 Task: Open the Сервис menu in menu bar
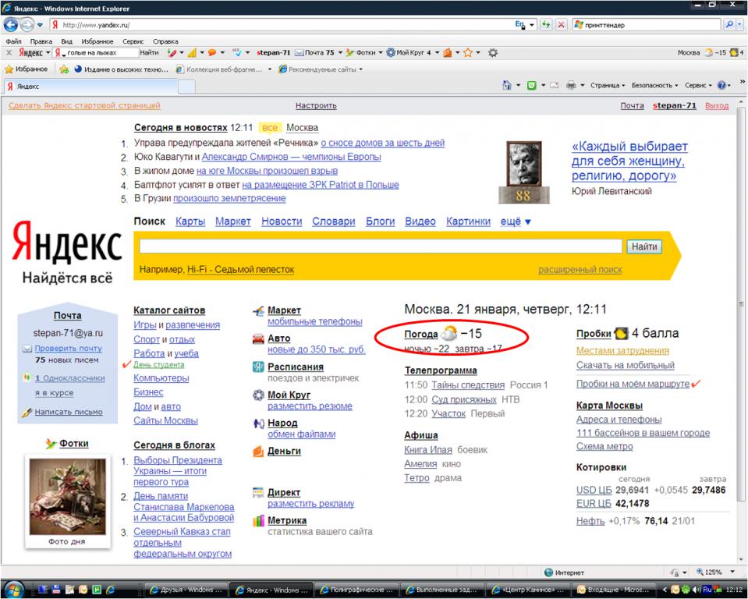(x=133, y=41)
